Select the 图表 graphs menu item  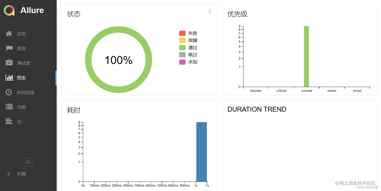[28, 78]
